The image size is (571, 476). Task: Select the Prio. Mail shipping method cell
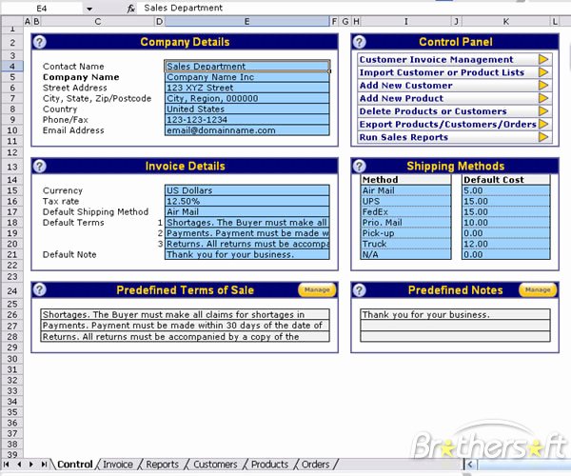pyautogui.click(x=406, y=223)
